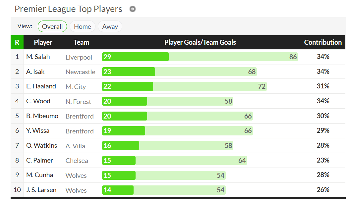Select the Overall view option
This screenshot has height=199, width=351.
pos(52,26)
